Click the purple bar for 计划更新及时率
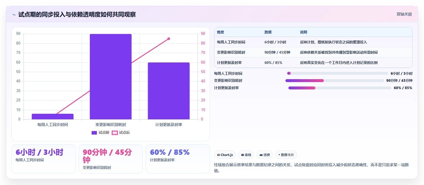The width and height of the screenshot is (424, 185). [x=169, y=91]
